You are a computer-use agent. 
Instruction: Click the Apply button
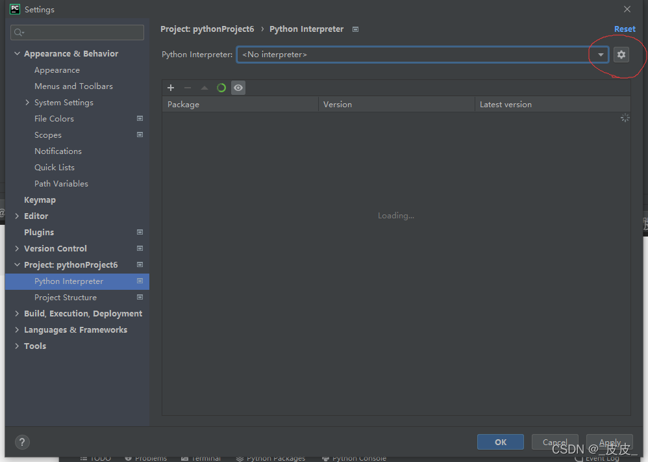[610, 442]
